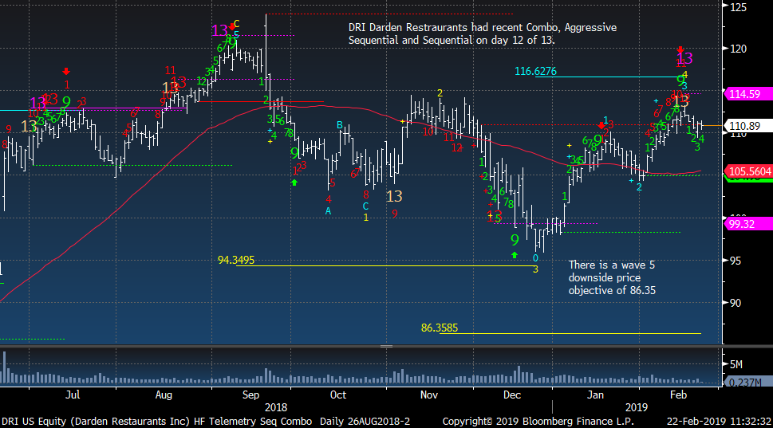Click the 2018 year label
The height and width of the screenshot is (428, 773).
[275, 408]
